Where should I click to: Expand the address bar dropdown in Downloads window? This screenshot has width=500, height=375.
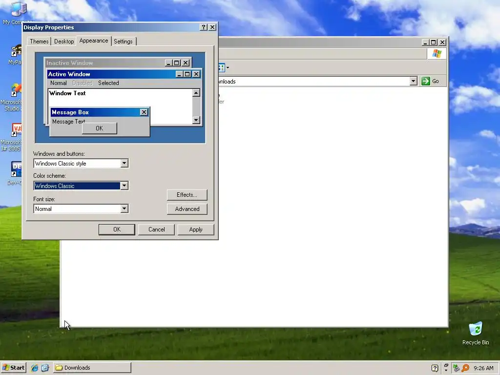pos(413,81)
